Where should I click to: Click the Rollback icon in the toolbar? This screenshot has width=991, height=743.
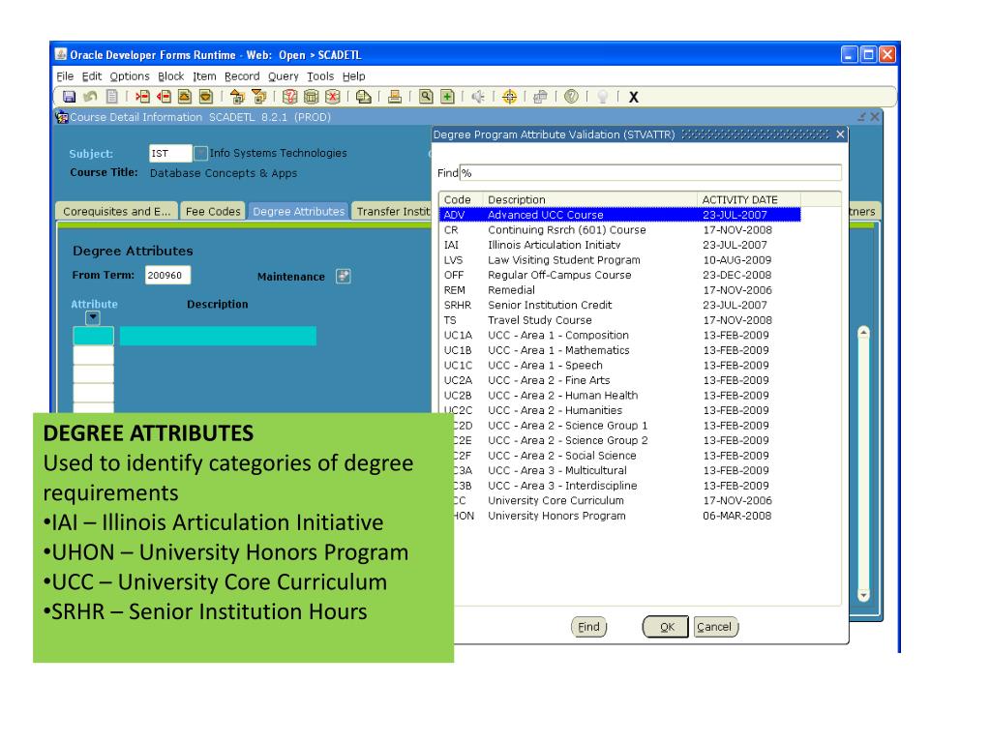tap(90, 97)
